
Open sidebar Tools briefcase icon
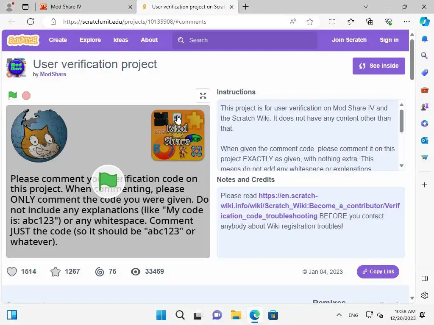pos(424,90)
